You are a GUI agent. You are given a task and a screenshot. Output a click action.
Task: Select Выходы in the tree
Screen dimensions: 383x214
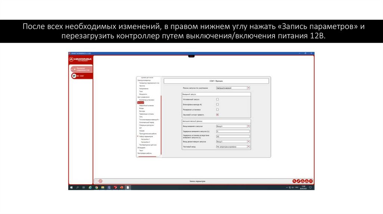(142, 111)
